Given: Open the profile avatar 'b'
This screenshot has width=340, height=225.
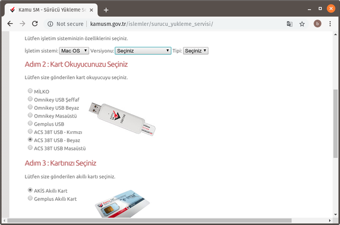Looking at the screenshot, I should 317,24.
